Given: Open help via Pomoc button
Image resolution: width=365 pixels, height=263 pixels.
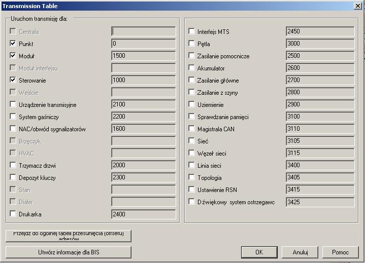Looking at the screenshot, I should [340, 252].
